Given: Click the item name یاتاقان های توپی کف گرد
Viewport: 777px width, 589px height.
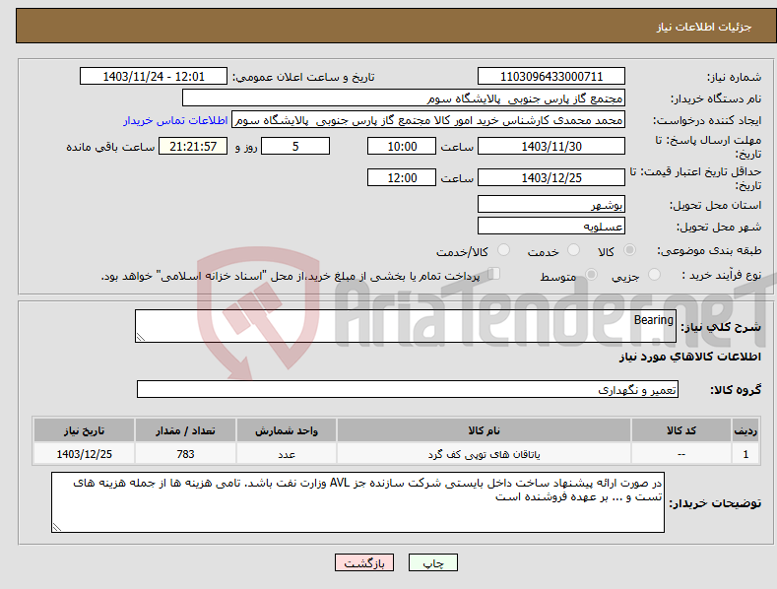Looking at the screenshot, I should 484,454.
